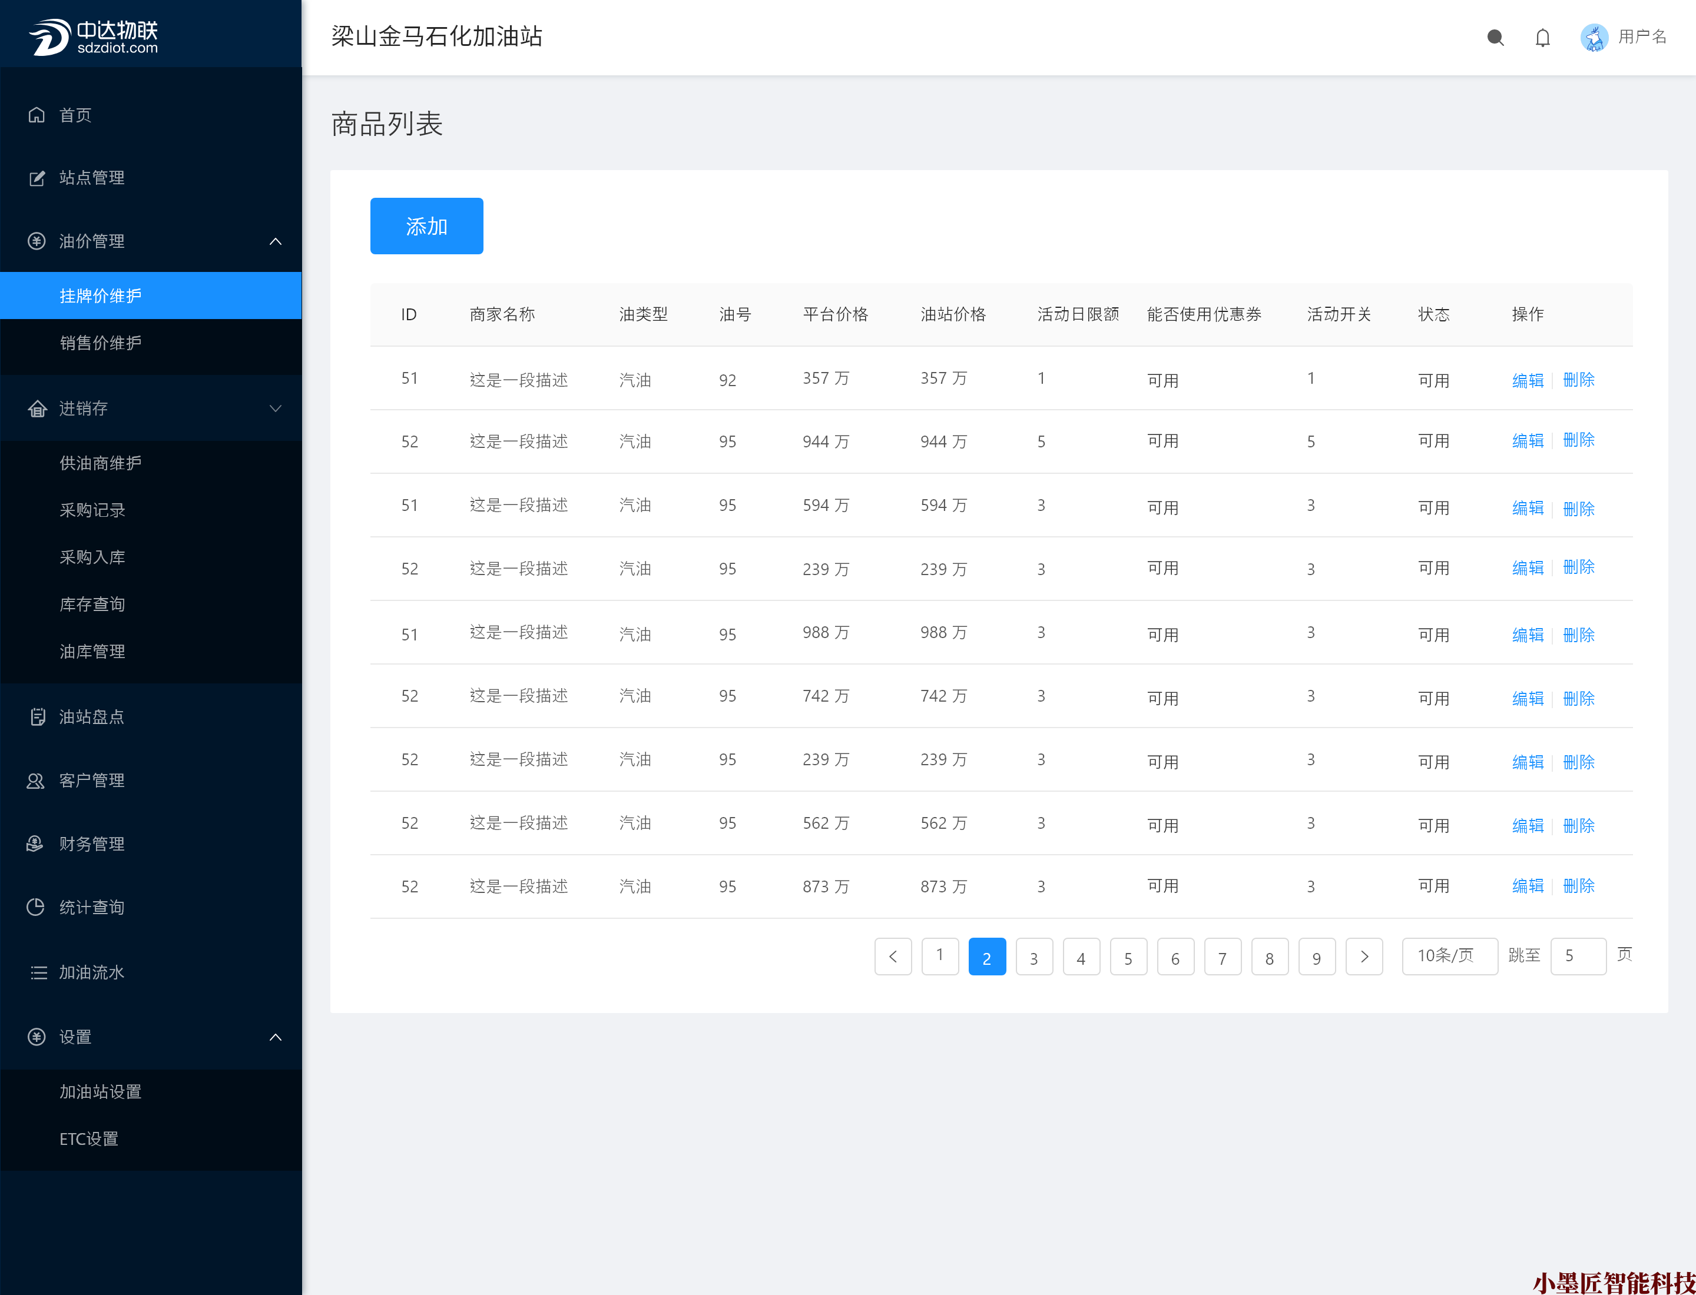This screenshot has height=1295, width=1696.
Task: Open 库存查询 submenu item
Action: pos(92,605)
